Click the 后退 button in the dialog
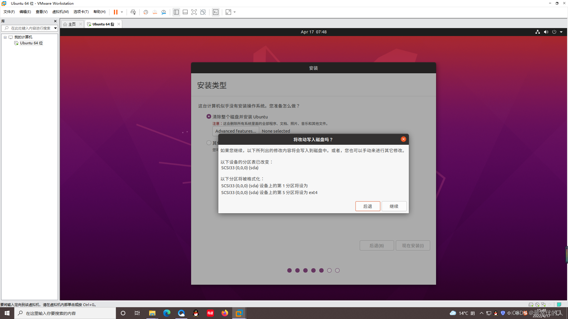Screen dimensions: 568x319 click(x=368, y=206)
